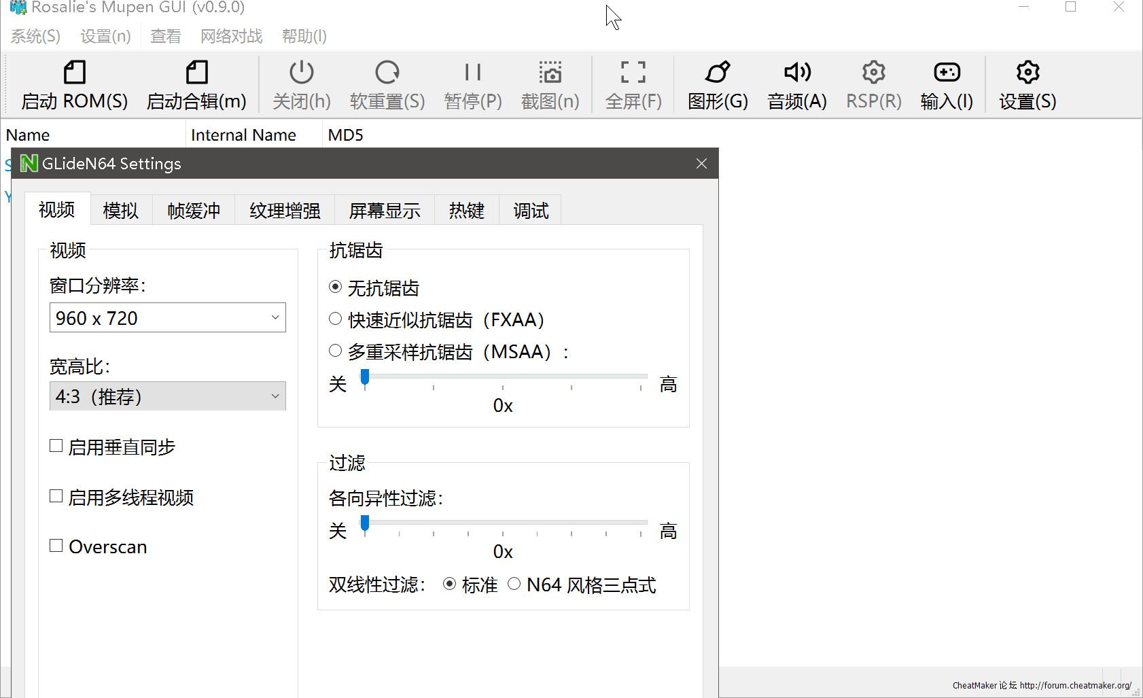Open RSP(R) plugin settings
This screenshot has width=1143, height=698.
(x=874, y=85)
